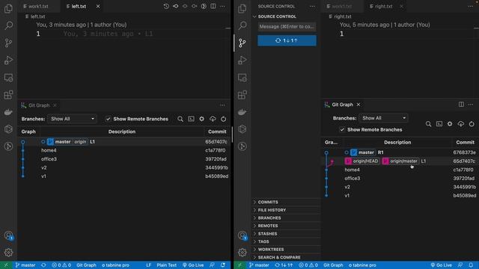Open Manage gear in right window
Screen dimensions: 479x269
click(x=242, y=253)
